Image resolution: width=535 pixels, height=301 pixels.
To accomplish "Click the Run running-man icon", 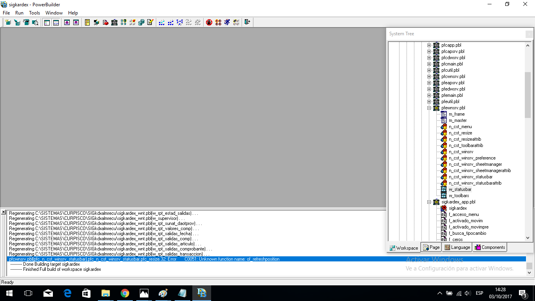I will [x=227, y=22].
